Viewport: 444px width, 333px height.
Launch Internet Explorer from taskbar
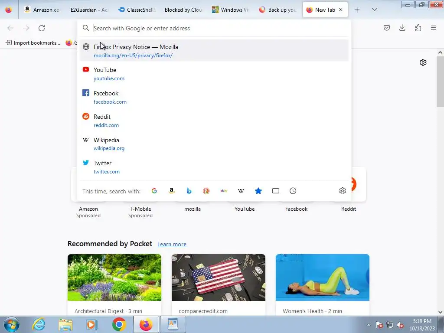[x=39, y=324]
